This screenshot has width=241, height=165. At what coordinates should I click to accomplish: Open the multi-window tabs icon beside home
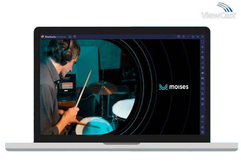75,37
